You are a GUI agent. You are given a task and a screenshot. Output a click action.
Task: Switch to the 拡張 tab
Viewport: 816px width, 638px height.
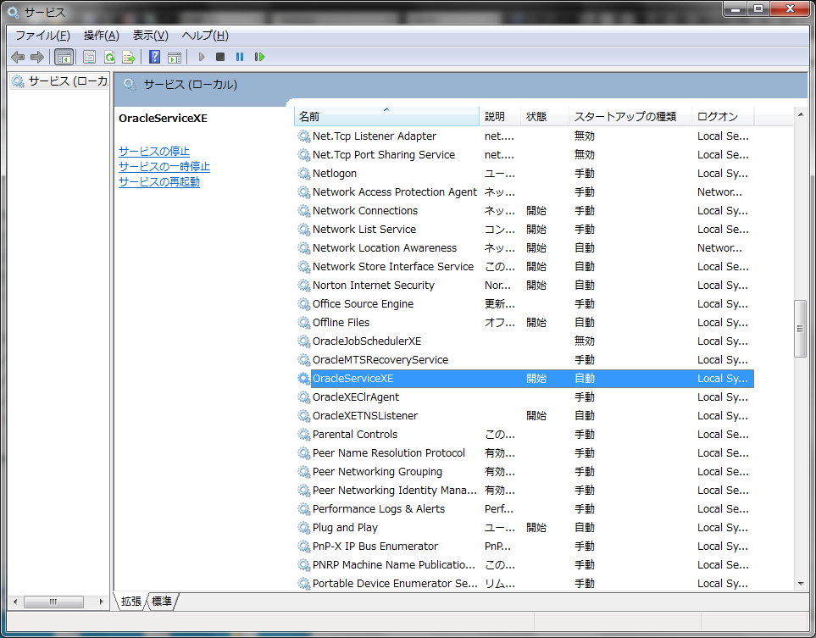pos(131,602)
